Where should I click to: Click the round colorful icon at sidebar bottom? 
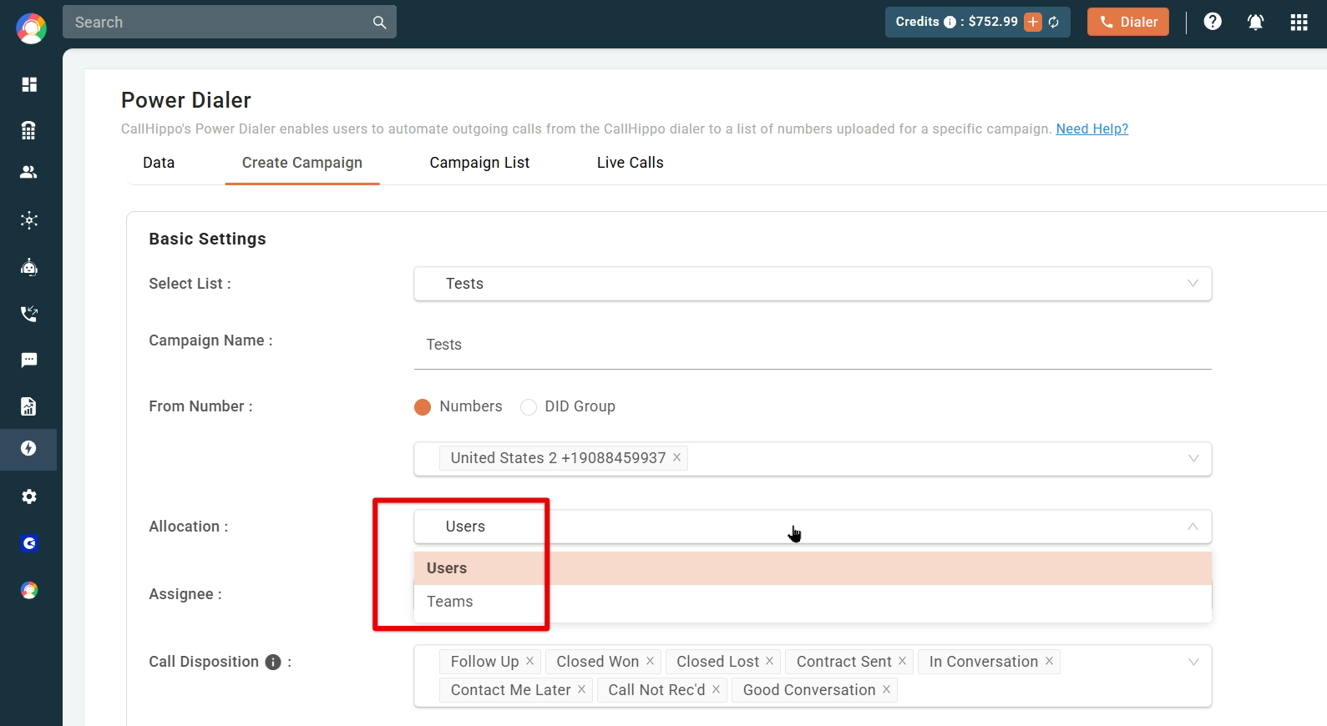pos(29,591)
